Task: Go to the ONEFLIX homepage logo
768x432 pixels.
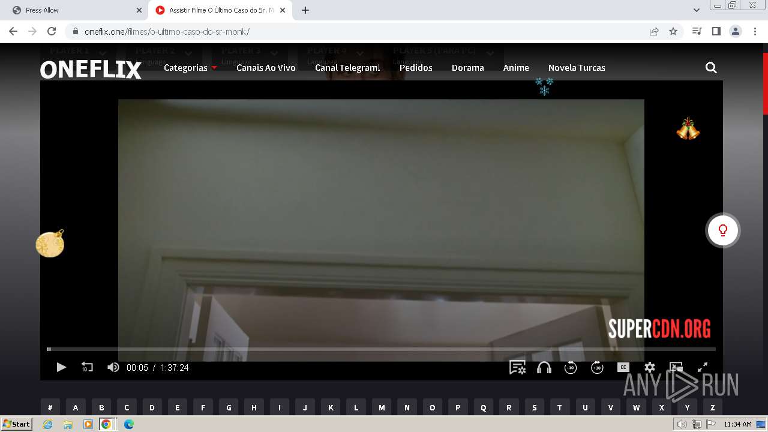Action: pos(91,70)
